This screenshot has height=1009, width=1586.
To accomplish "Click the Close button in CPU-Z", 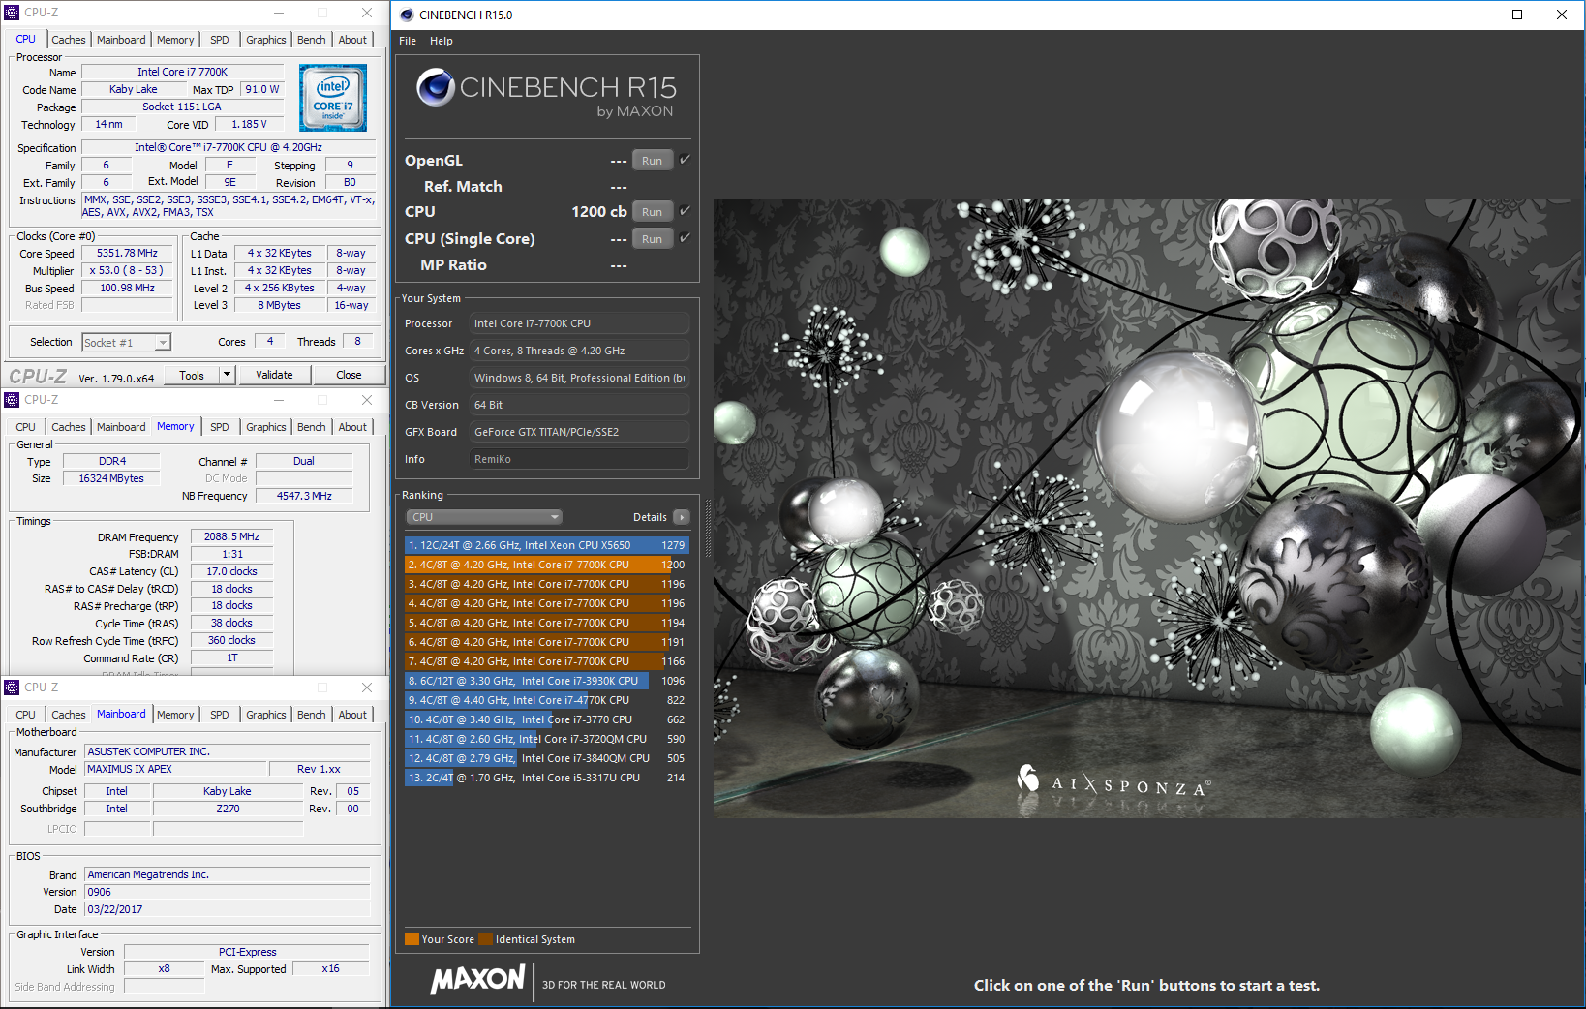I will (349, 375).
